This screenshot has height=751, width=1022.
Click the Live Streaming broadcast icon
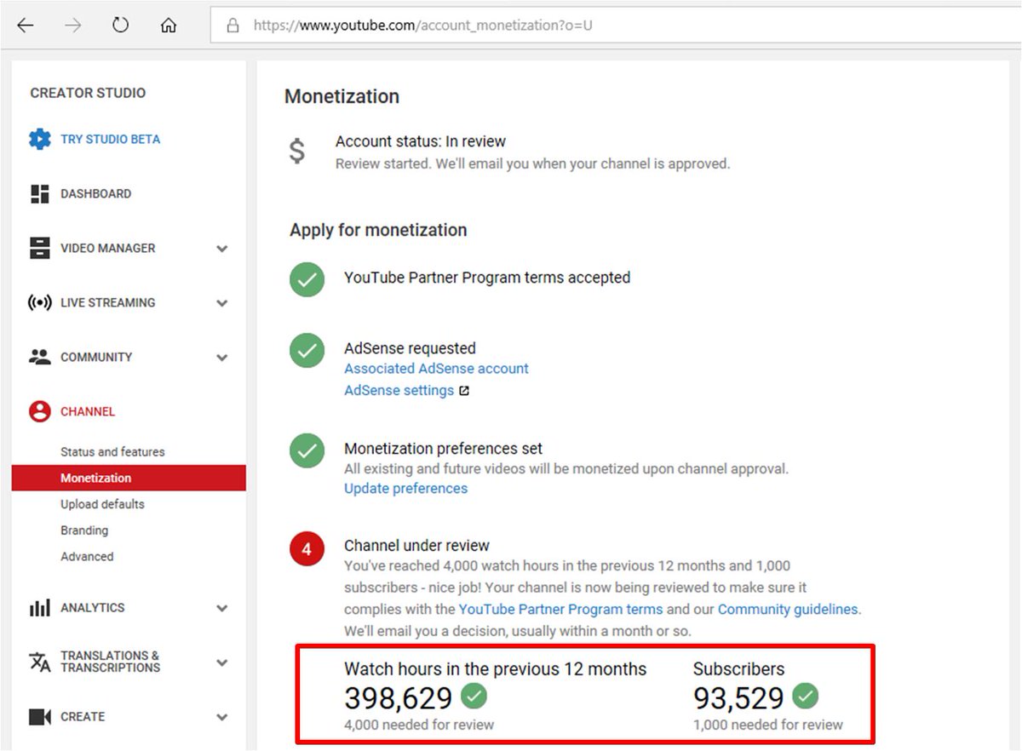(x=39, y=302)
